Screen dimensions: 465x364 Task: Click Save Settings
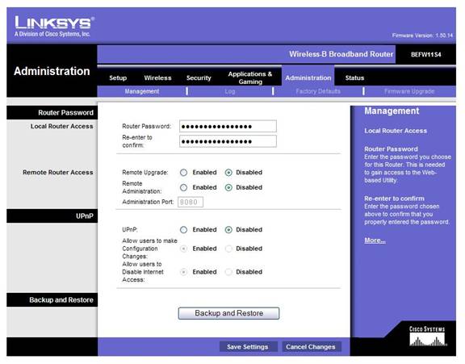[248, 347]
